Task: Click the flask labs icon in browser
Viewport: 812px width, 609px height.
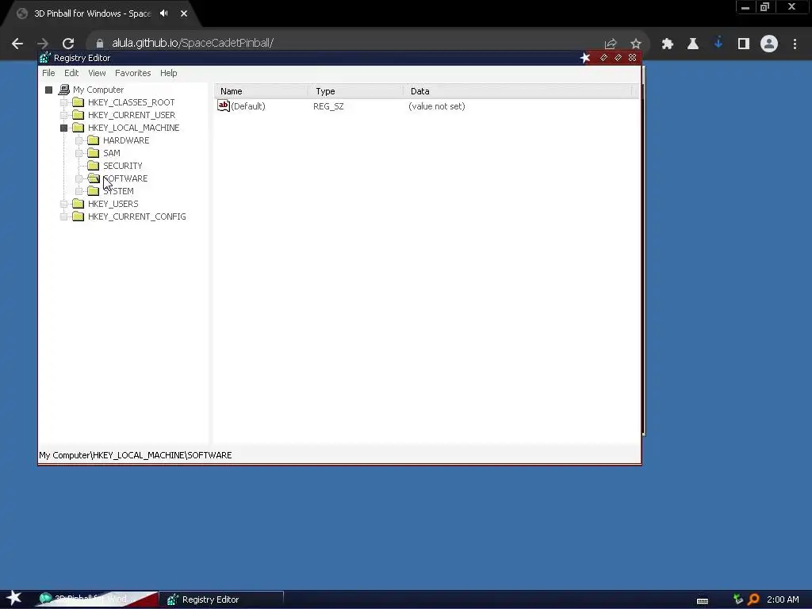Action: click(x=693, y=44)
